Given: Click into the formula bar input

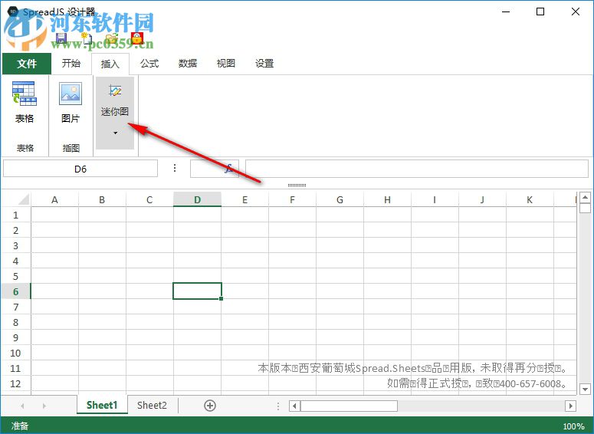Looking at the screenshot, I should pos(417,169).
